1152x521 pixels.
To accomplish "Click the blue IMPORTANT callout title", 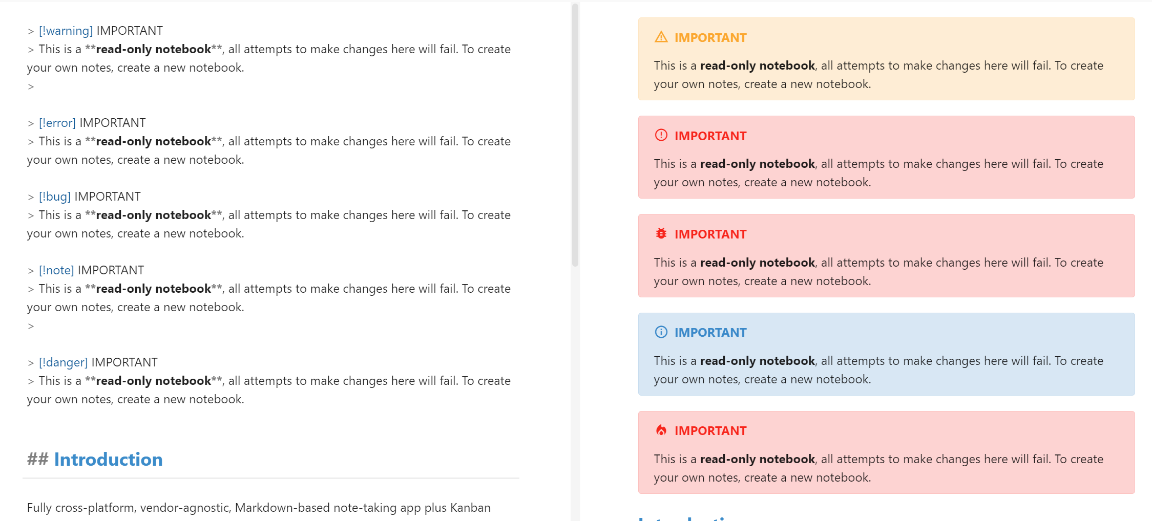I will point(710,333).
